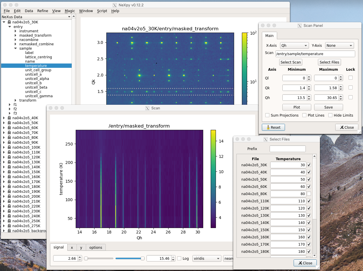
Task: Open the X-Axis Qh dropdown
Action: tap(295, 46)
